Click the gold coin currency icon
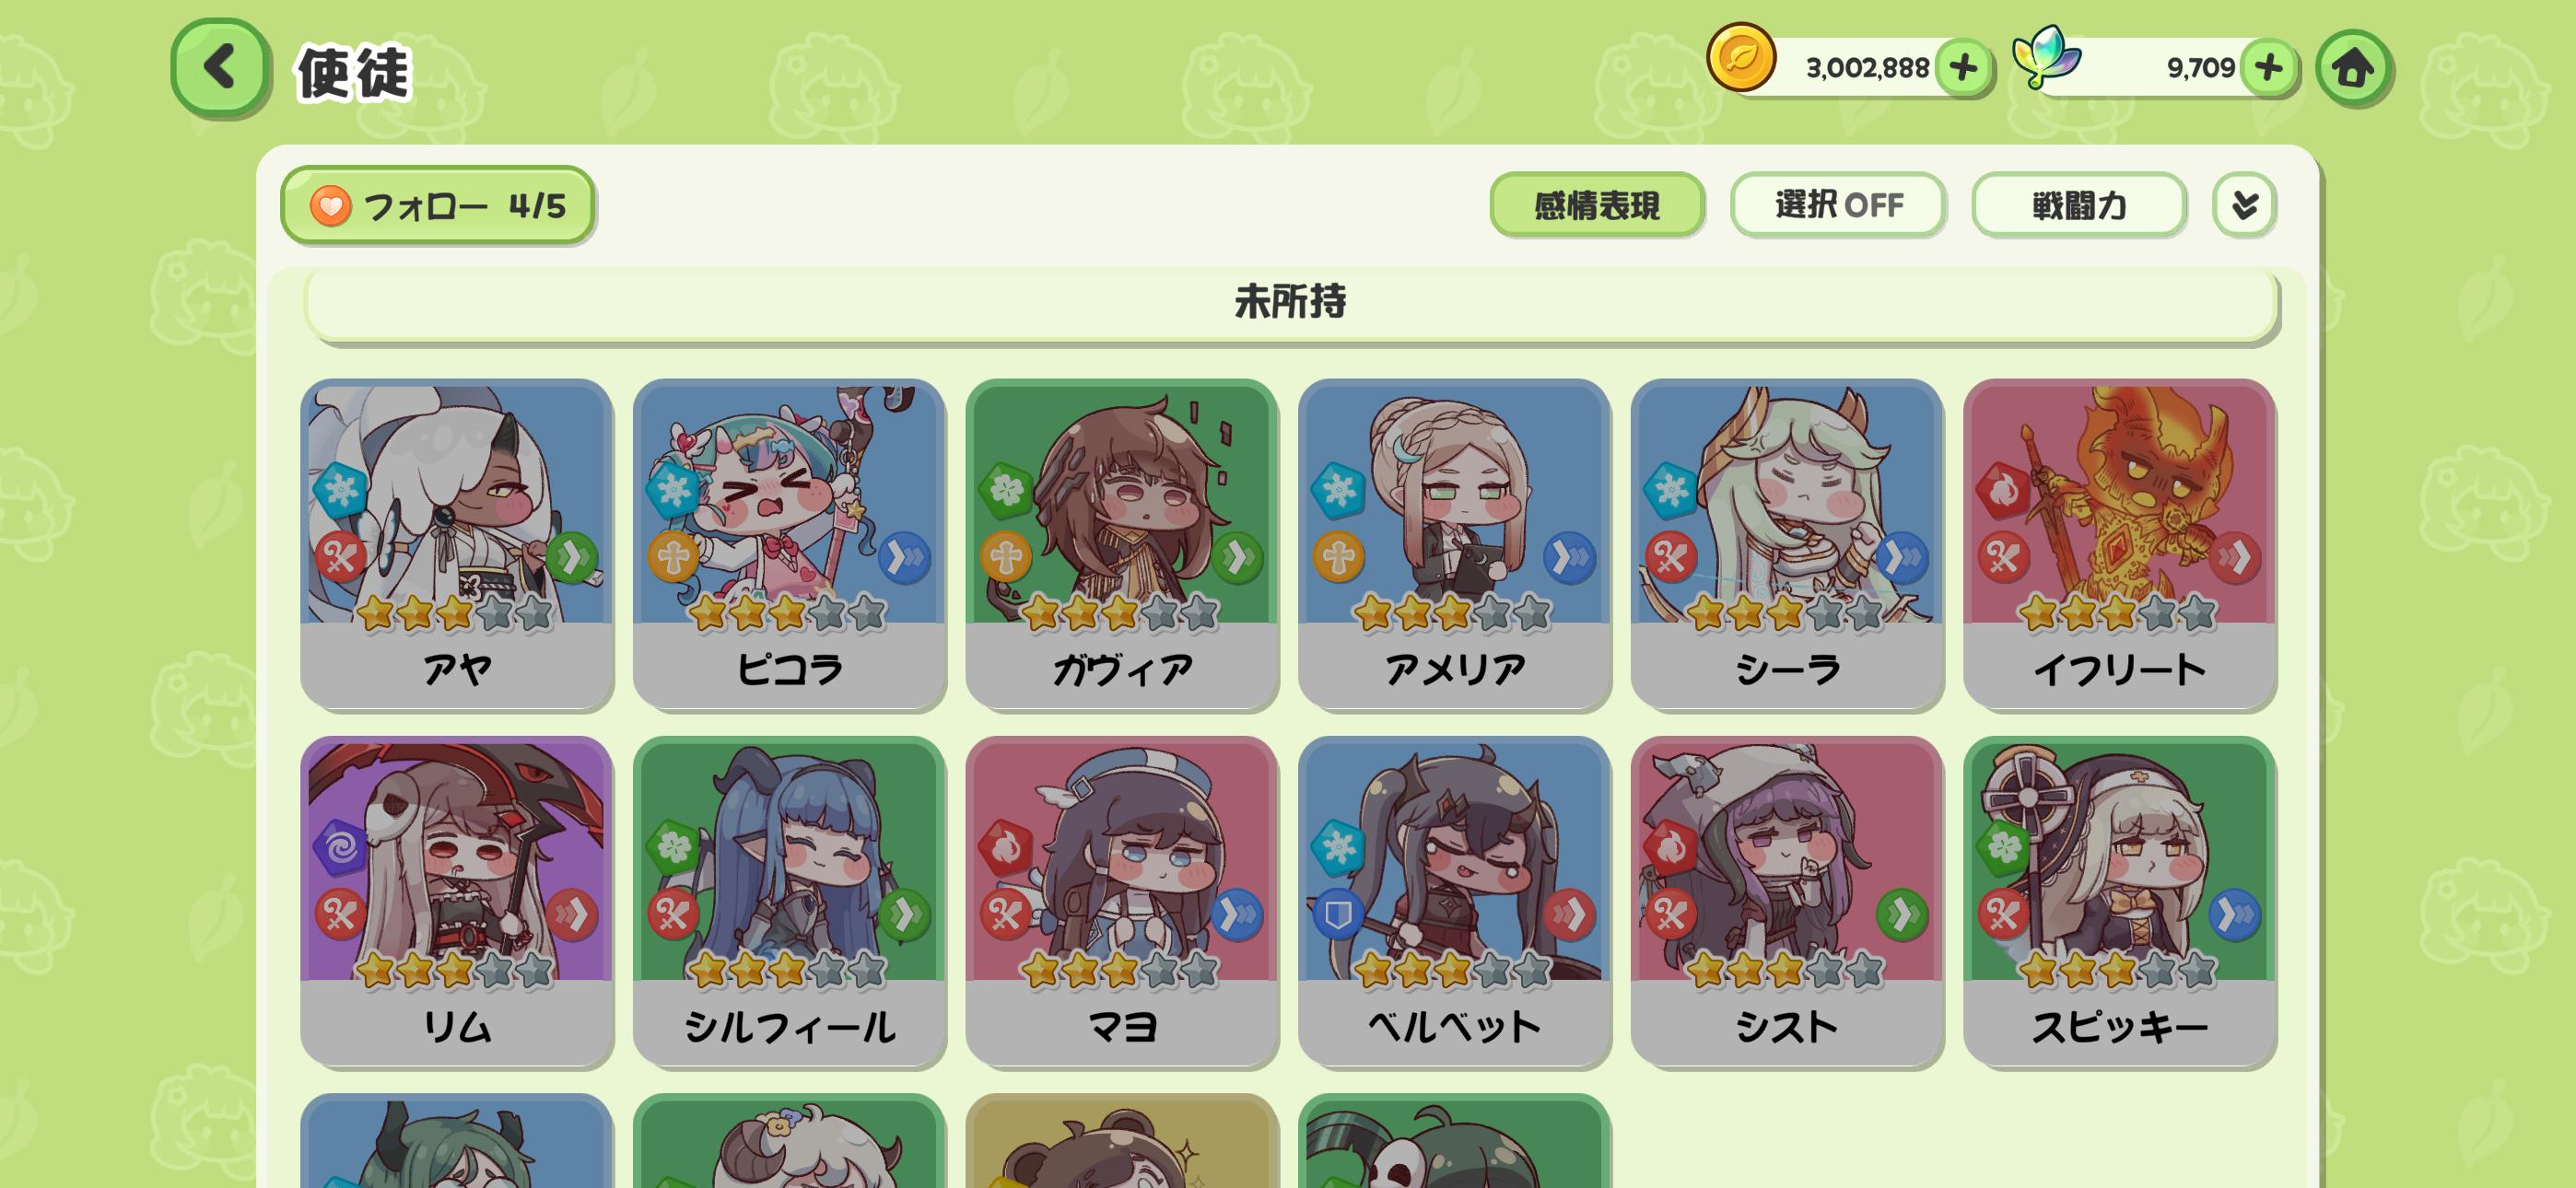 click(x=1741, y=58)
